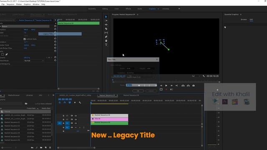This screenshot has width=267, height=150.
Task: Open the timeline display settings wrench
Action: pos(80,102)
